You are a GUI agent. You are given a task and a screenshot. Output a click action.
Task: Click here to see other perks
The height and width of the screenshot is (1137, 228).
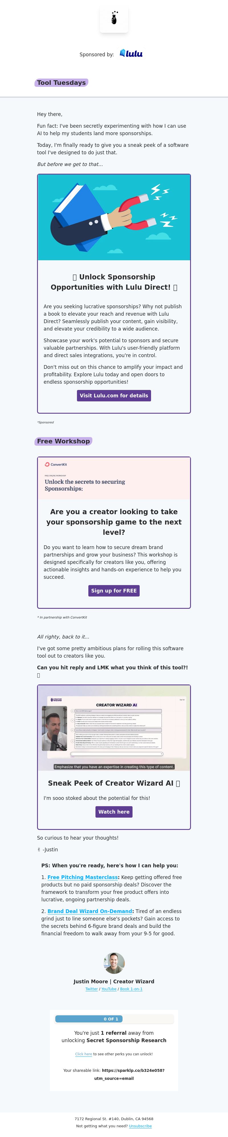point(84,1054)
